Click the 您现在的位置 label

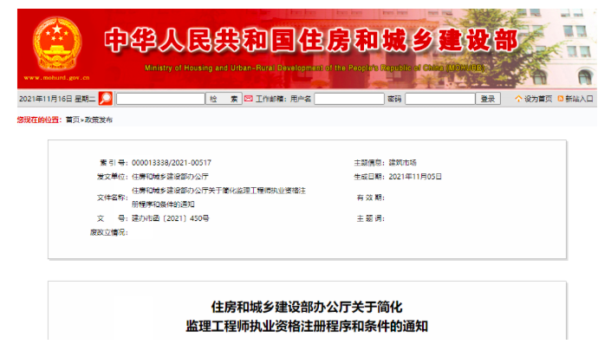39,120
